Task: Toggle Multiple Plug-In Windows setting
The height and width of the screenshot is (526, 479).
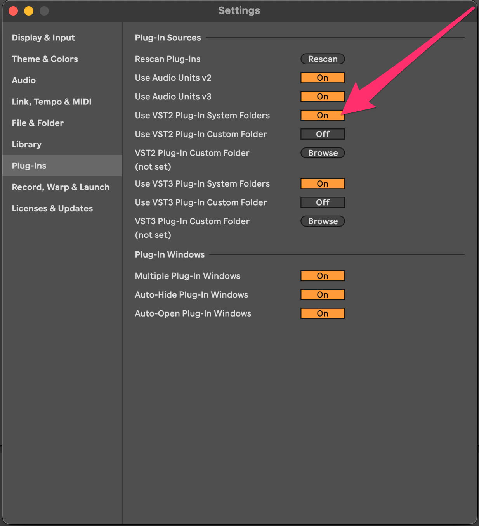Action: (x=323, y=276)
